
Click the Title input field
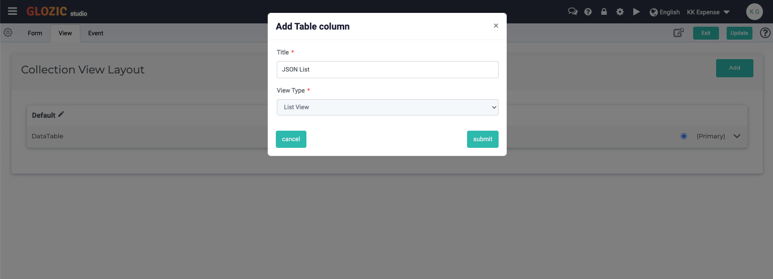[387, 70]
